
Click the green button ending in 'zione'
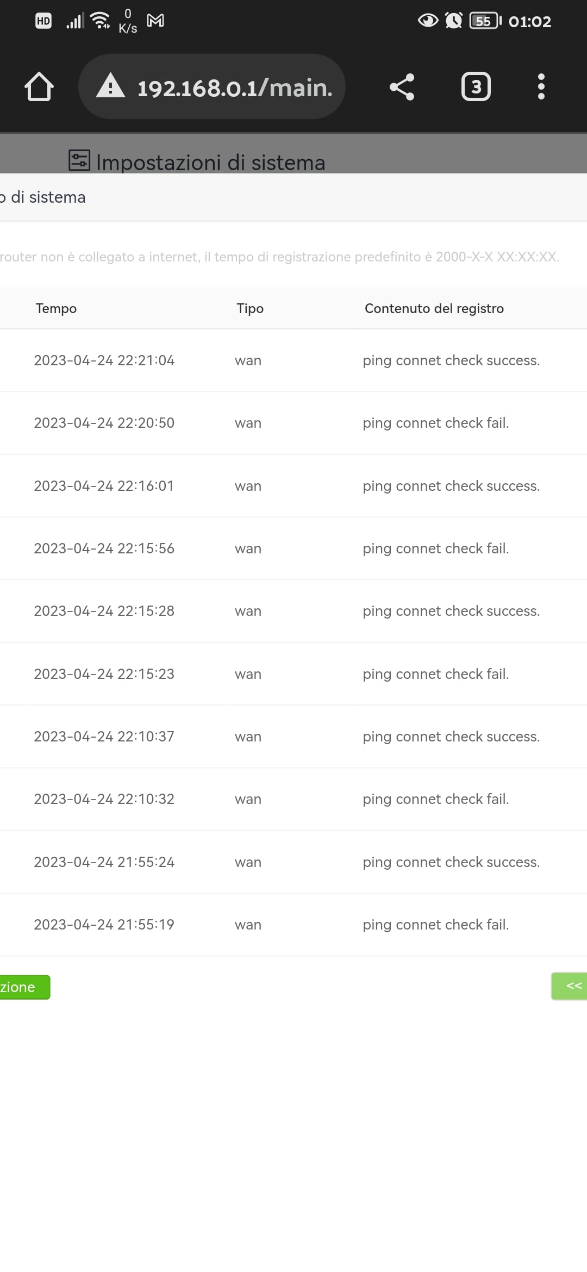(x=24, y=987)
